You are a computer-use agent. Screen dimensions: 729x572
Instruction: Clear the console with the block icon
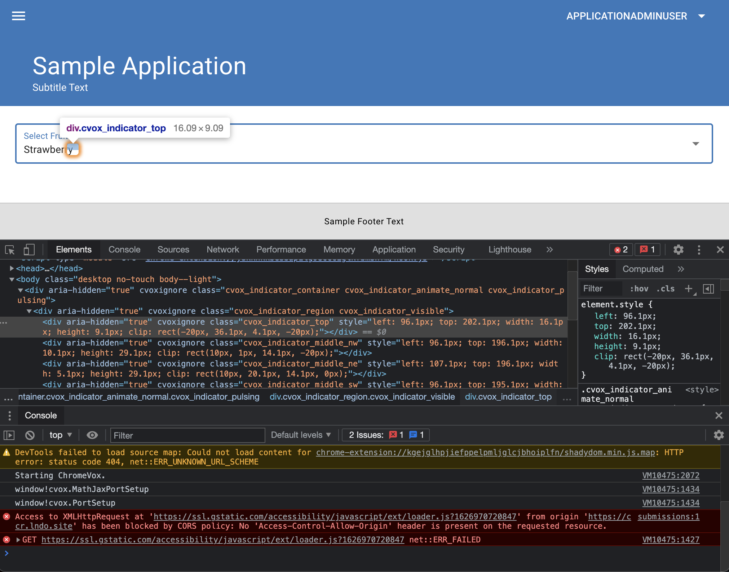click(x=30, y=435)
